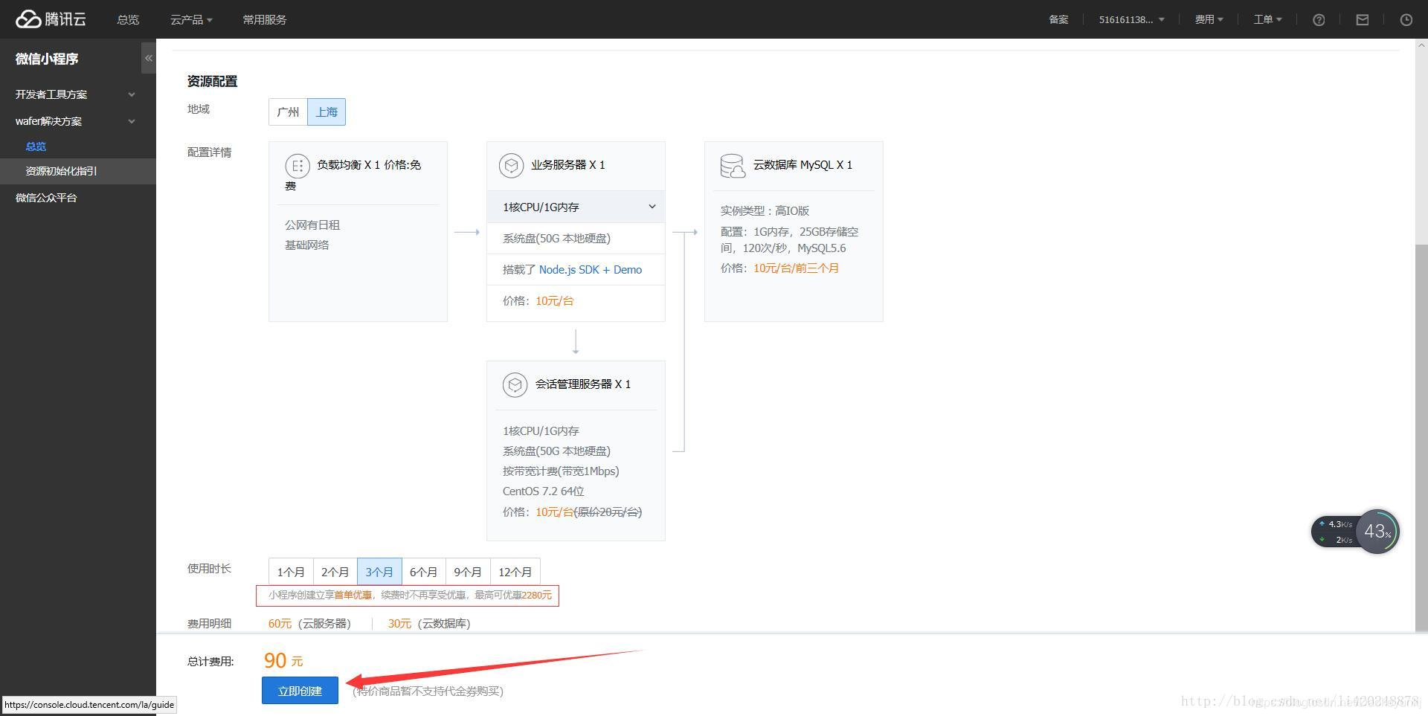Click 立即创建 button

[300, 691]
